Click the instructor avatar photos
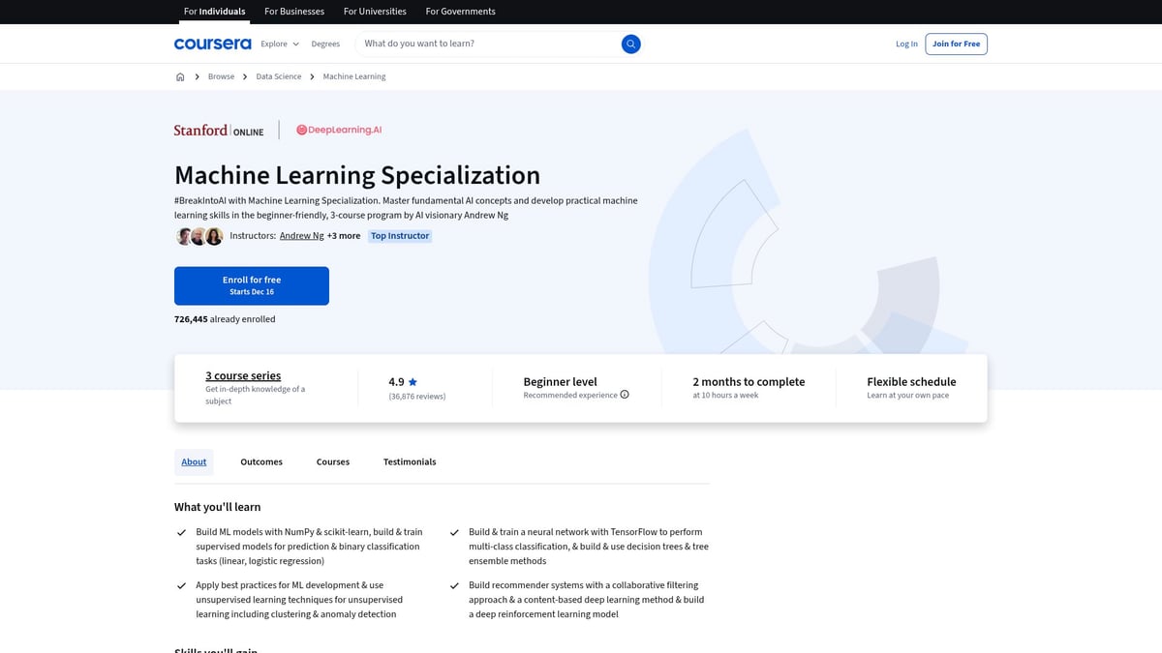This screenshot has width=1162, height=653. pyautogui.click(x=199, y=236)
